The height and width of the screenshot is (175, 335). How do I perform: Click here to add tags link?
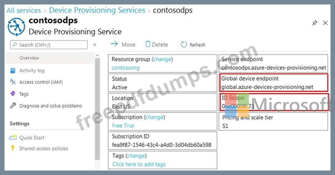(139, 164)
